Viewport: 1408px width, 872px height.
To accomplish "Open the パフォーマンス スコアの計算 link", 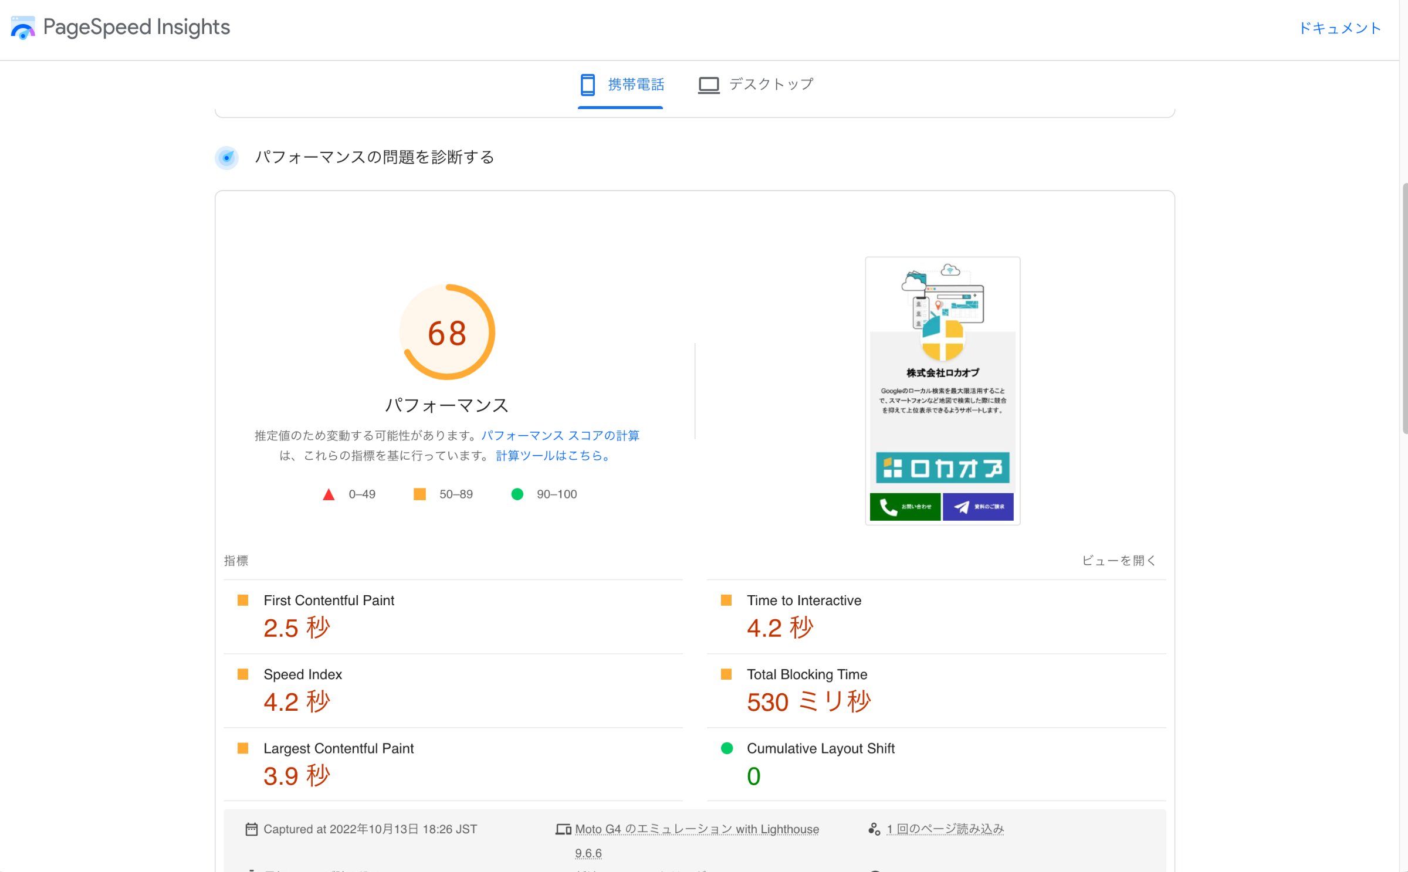I will [x=560, y=435].
